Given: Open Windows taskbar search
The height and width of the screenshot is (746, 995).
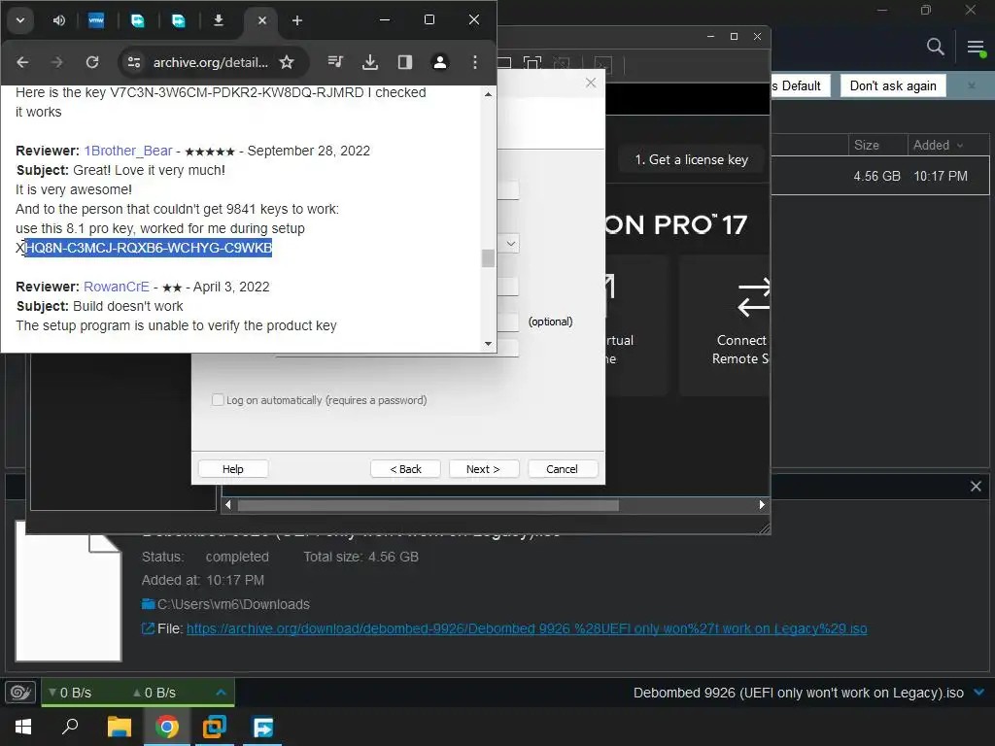Looking at the screenshot, I should (70, 727).
